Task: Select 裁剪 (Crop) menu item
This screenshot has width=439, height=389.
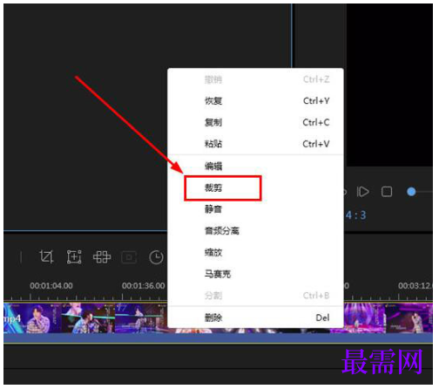Action: point(255,188)
